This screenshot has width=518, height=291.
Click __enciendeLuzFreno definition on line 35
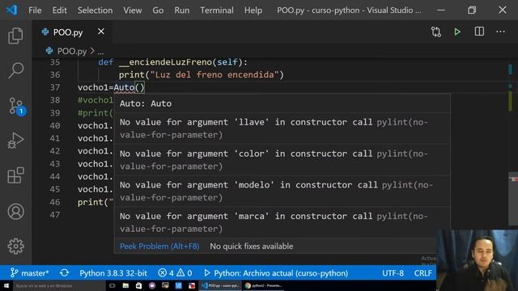point(165,62)
